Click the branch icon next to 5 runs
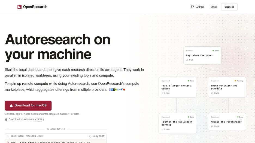The width and height of the screenshot is (255, 143). [x=212, y=126]
